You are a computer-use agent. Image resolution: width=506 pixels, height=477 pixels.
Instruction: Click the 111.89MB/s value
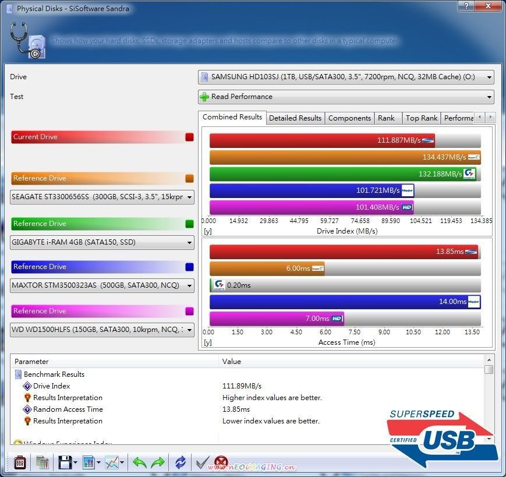[242, 386]
